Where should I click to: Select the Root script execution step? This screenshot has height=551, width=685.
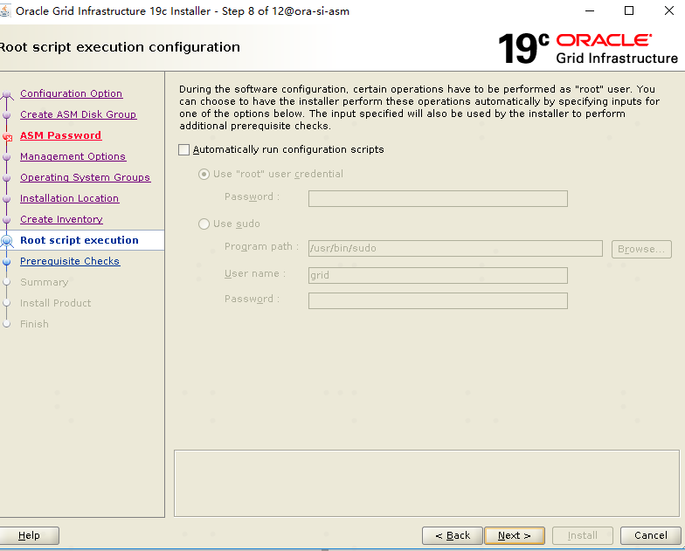coord(79,240)
